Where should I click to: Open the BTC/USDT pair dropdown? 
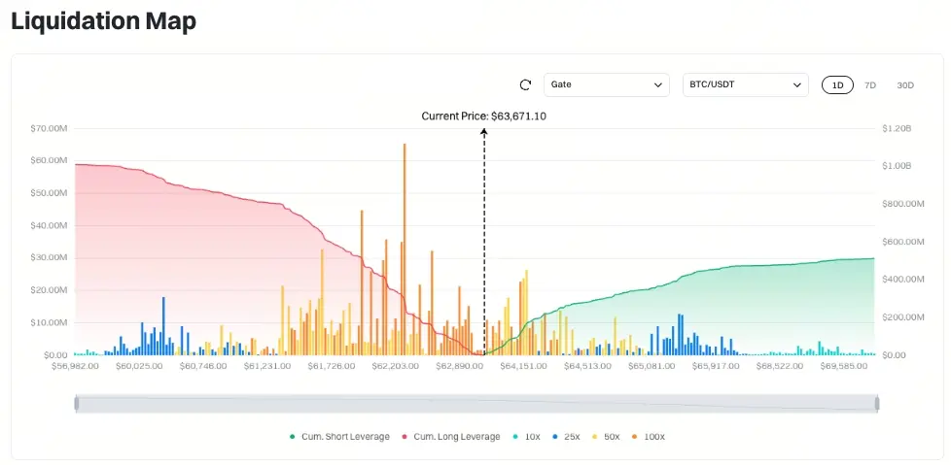(746, 85)
